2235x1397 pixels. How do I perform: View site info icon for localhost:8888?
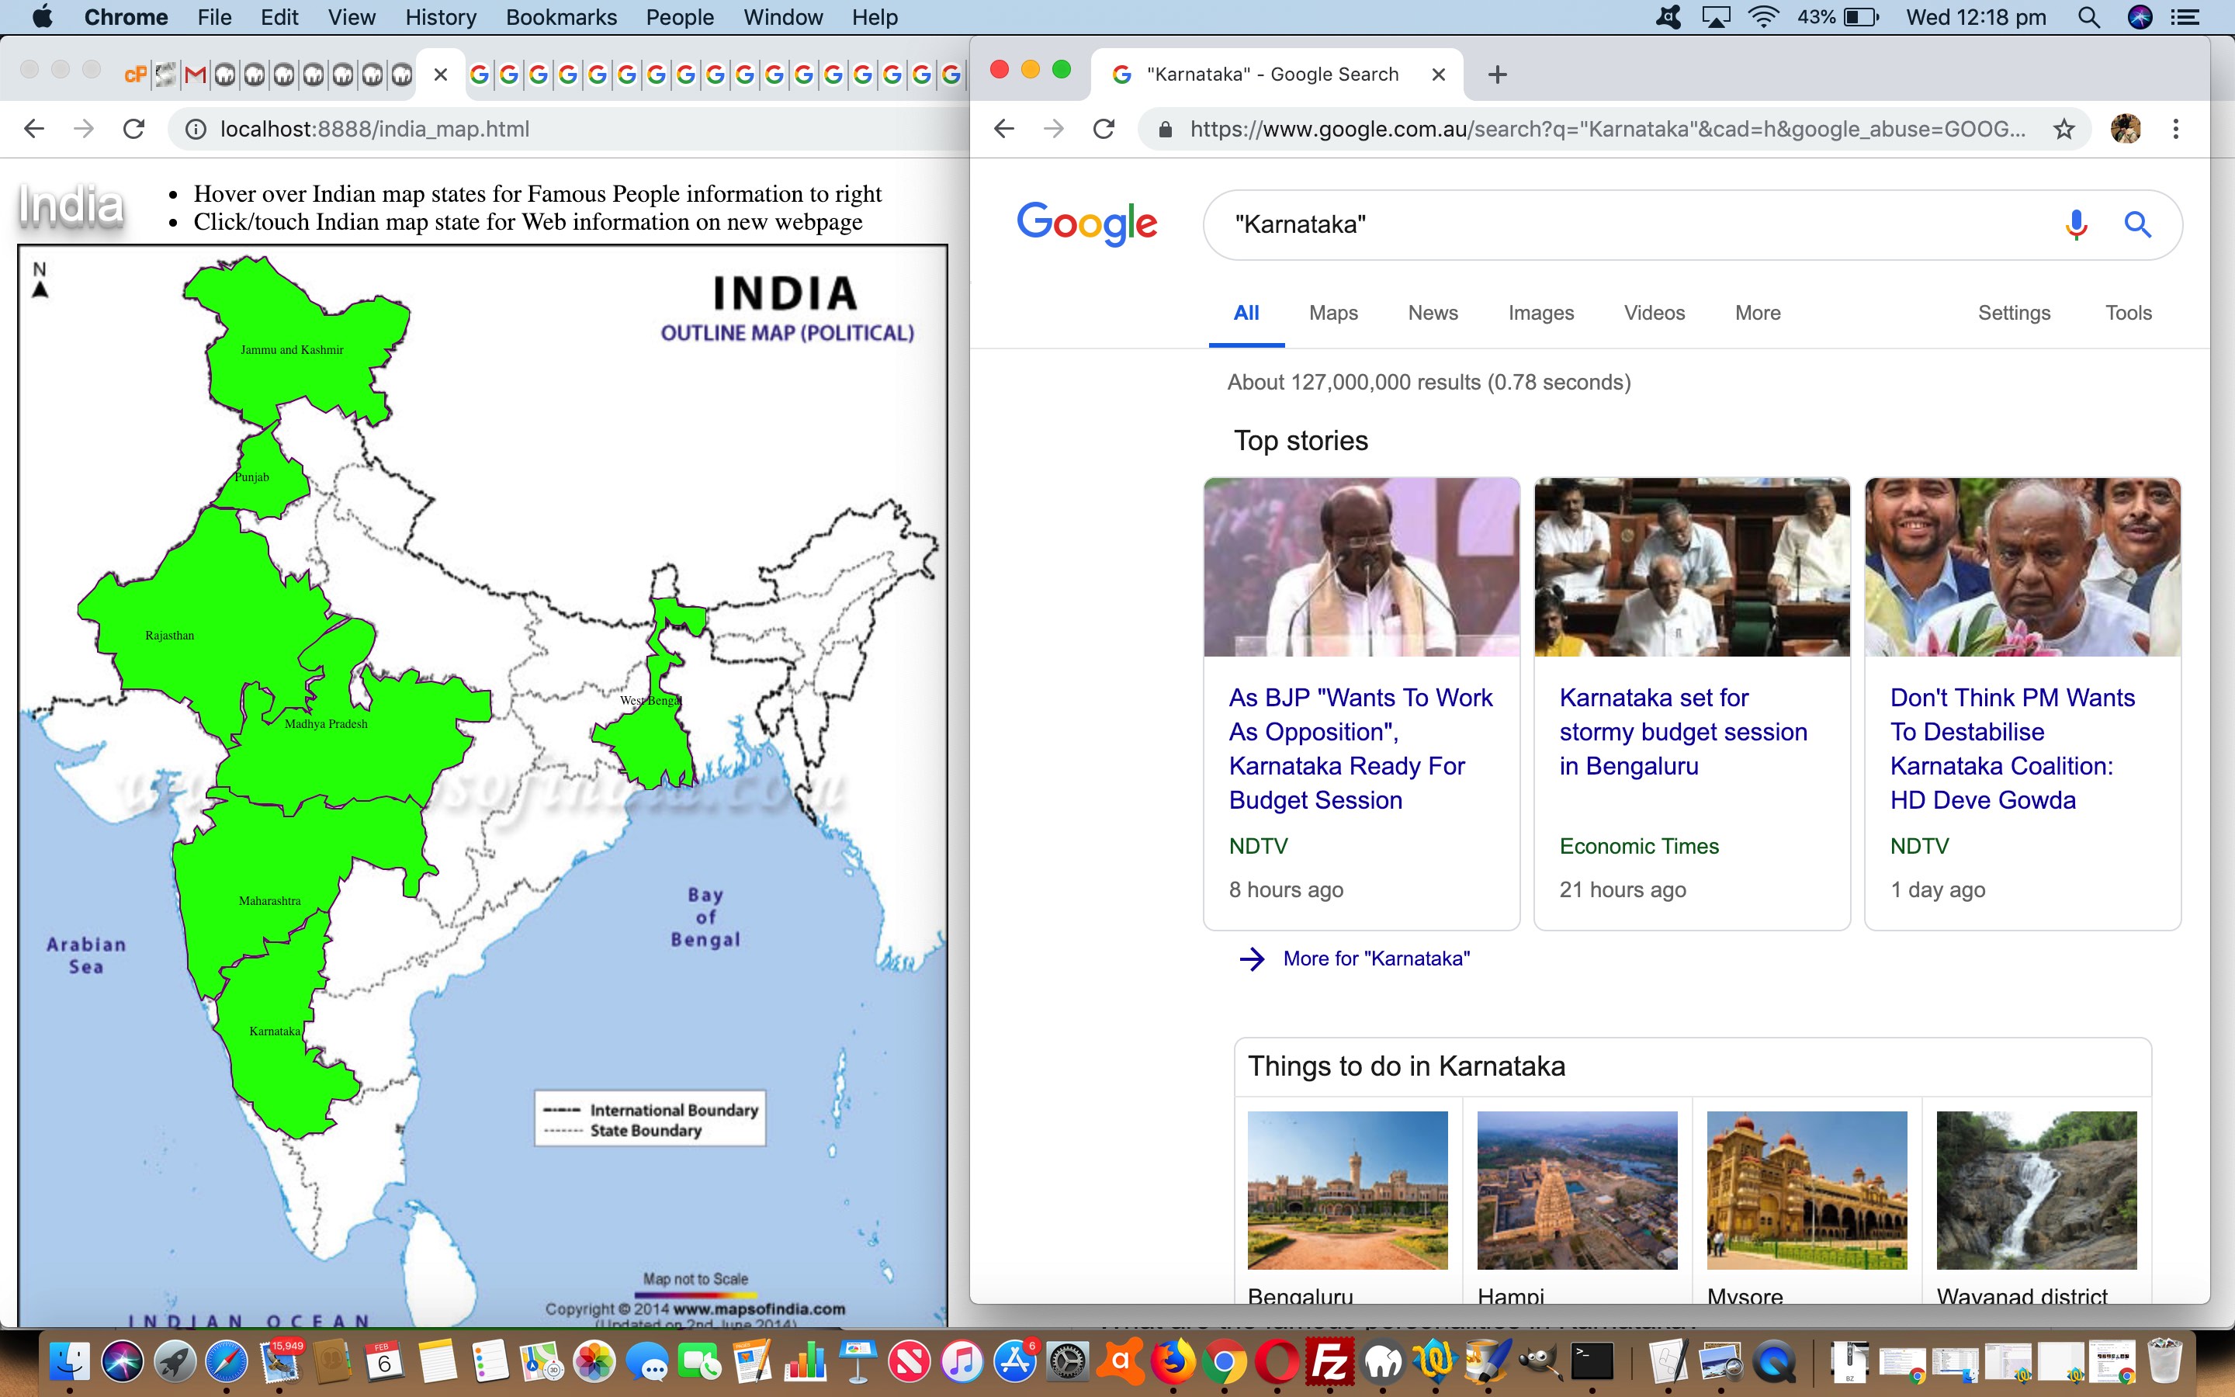coord(196,130)
